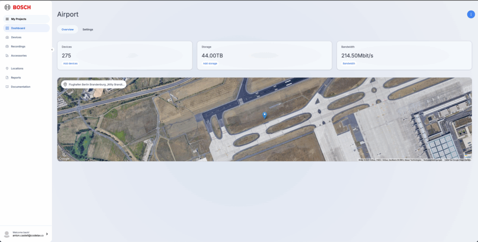Switch to the Settings tab
This screenshot has height=242, width=478.
click(88, 29)
